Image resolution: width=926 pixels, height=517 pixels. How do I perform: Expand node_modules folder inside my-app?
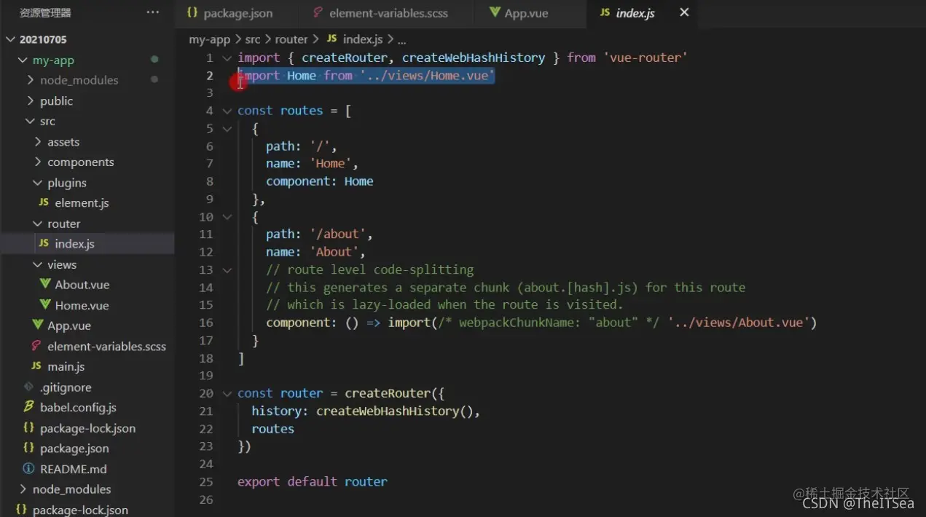tap(31, 80)
